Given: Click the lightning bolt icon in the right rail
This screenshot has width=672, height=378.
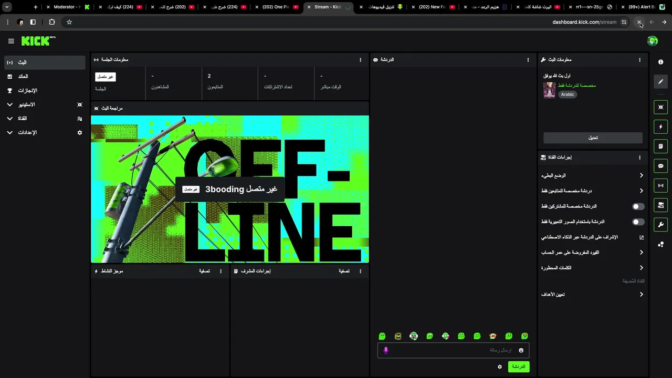Looking at the screenshot, I should click(x=660, y=127).
